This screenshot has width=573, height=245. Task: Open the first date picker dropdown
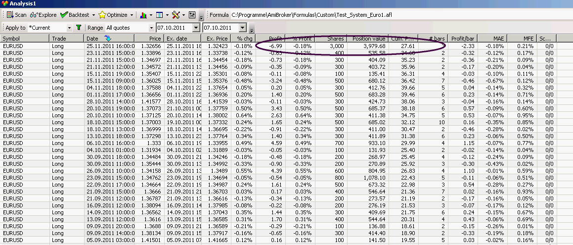coord(196,28)
